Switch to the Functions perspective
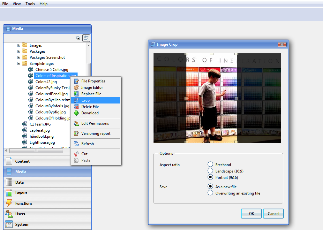Image resolution: width=323 pixels, height=230 pixels. [x=24, y=203]
